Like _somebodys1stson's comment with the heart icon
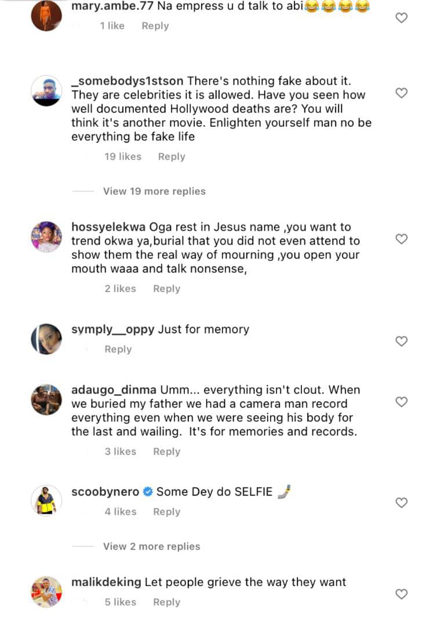 coord(401,93)
